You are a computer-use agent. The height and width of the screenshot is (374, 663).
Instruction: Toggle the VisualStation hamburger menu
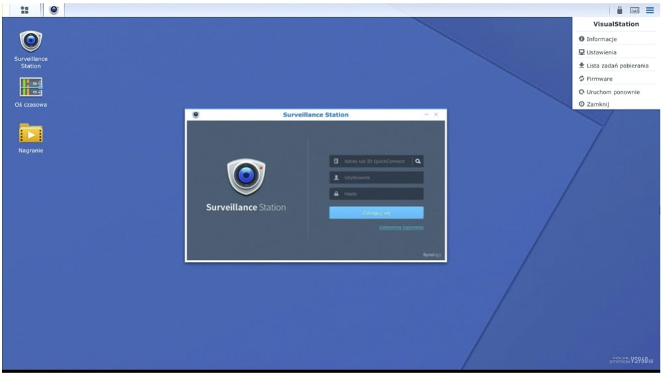tap(650, 10)
